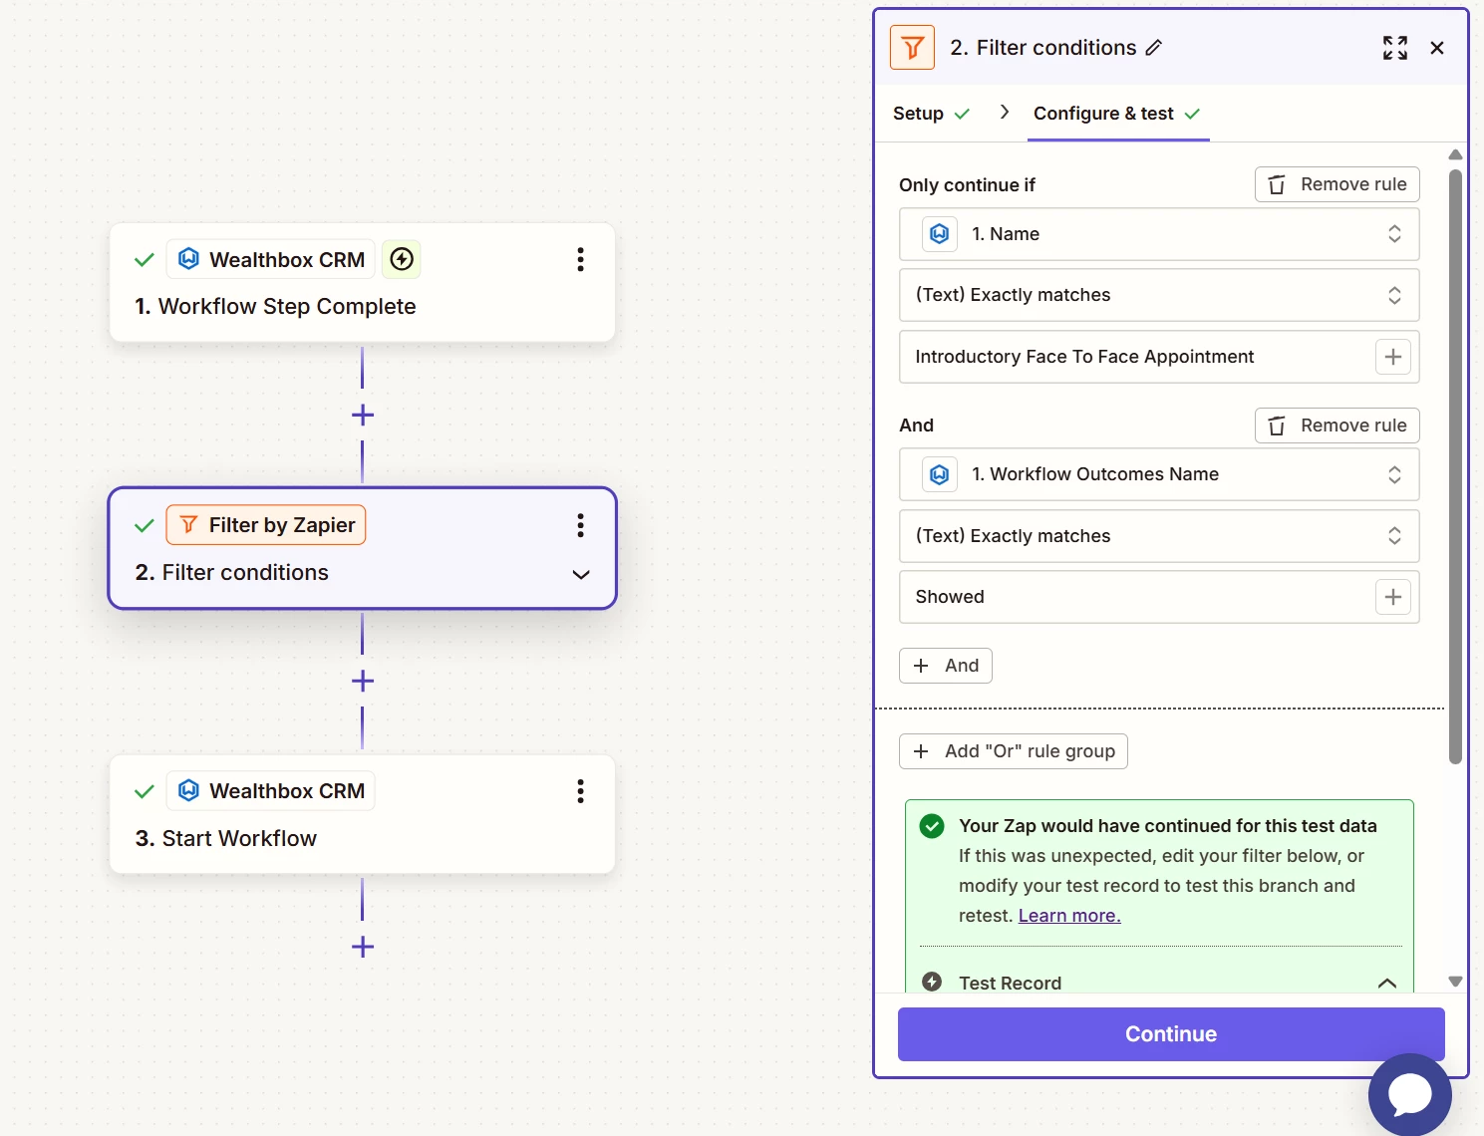The height and width of the screenshot is (1136, 1484).
Task: Click green checkmark on Start Workflow card
Action: (145, 791)
